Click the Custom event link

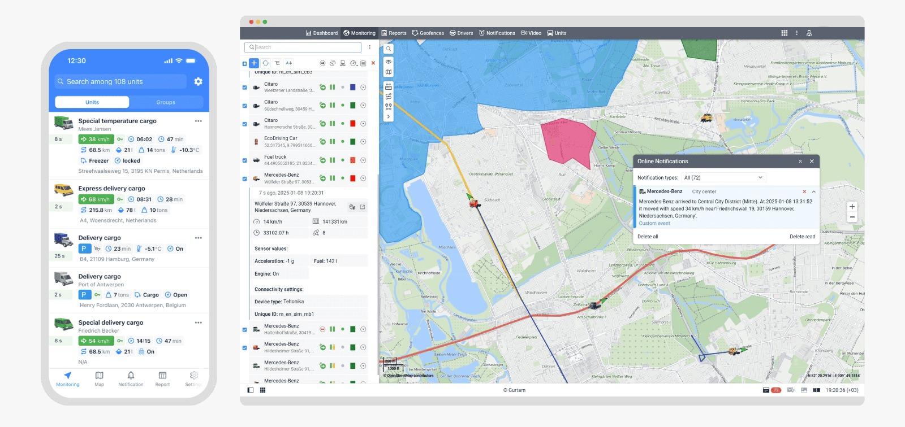pyautogui.click(x=654, y=223)
